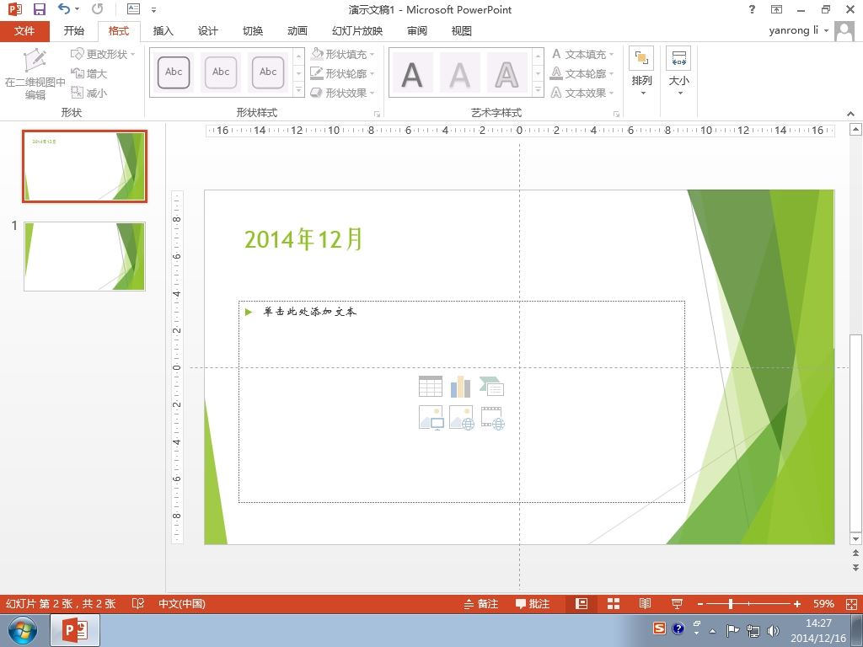
Task: Click the redo icon in title bar
Action: tap(98, 8)
